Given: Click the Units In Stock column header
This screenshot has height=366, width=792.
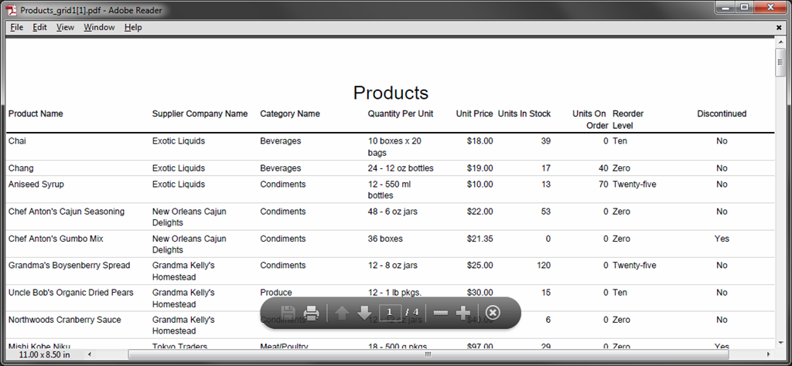Looking at the screenshot, I should click(x=524, y=114).
